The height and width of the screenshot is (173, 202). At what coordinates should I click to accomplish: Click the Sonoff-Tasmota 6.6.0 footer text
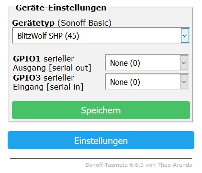coord(114,165)
